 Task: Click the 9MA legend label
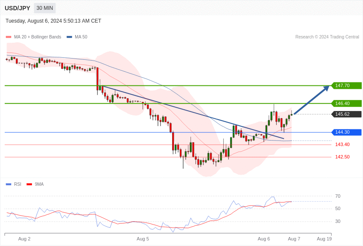pos(39,184)
